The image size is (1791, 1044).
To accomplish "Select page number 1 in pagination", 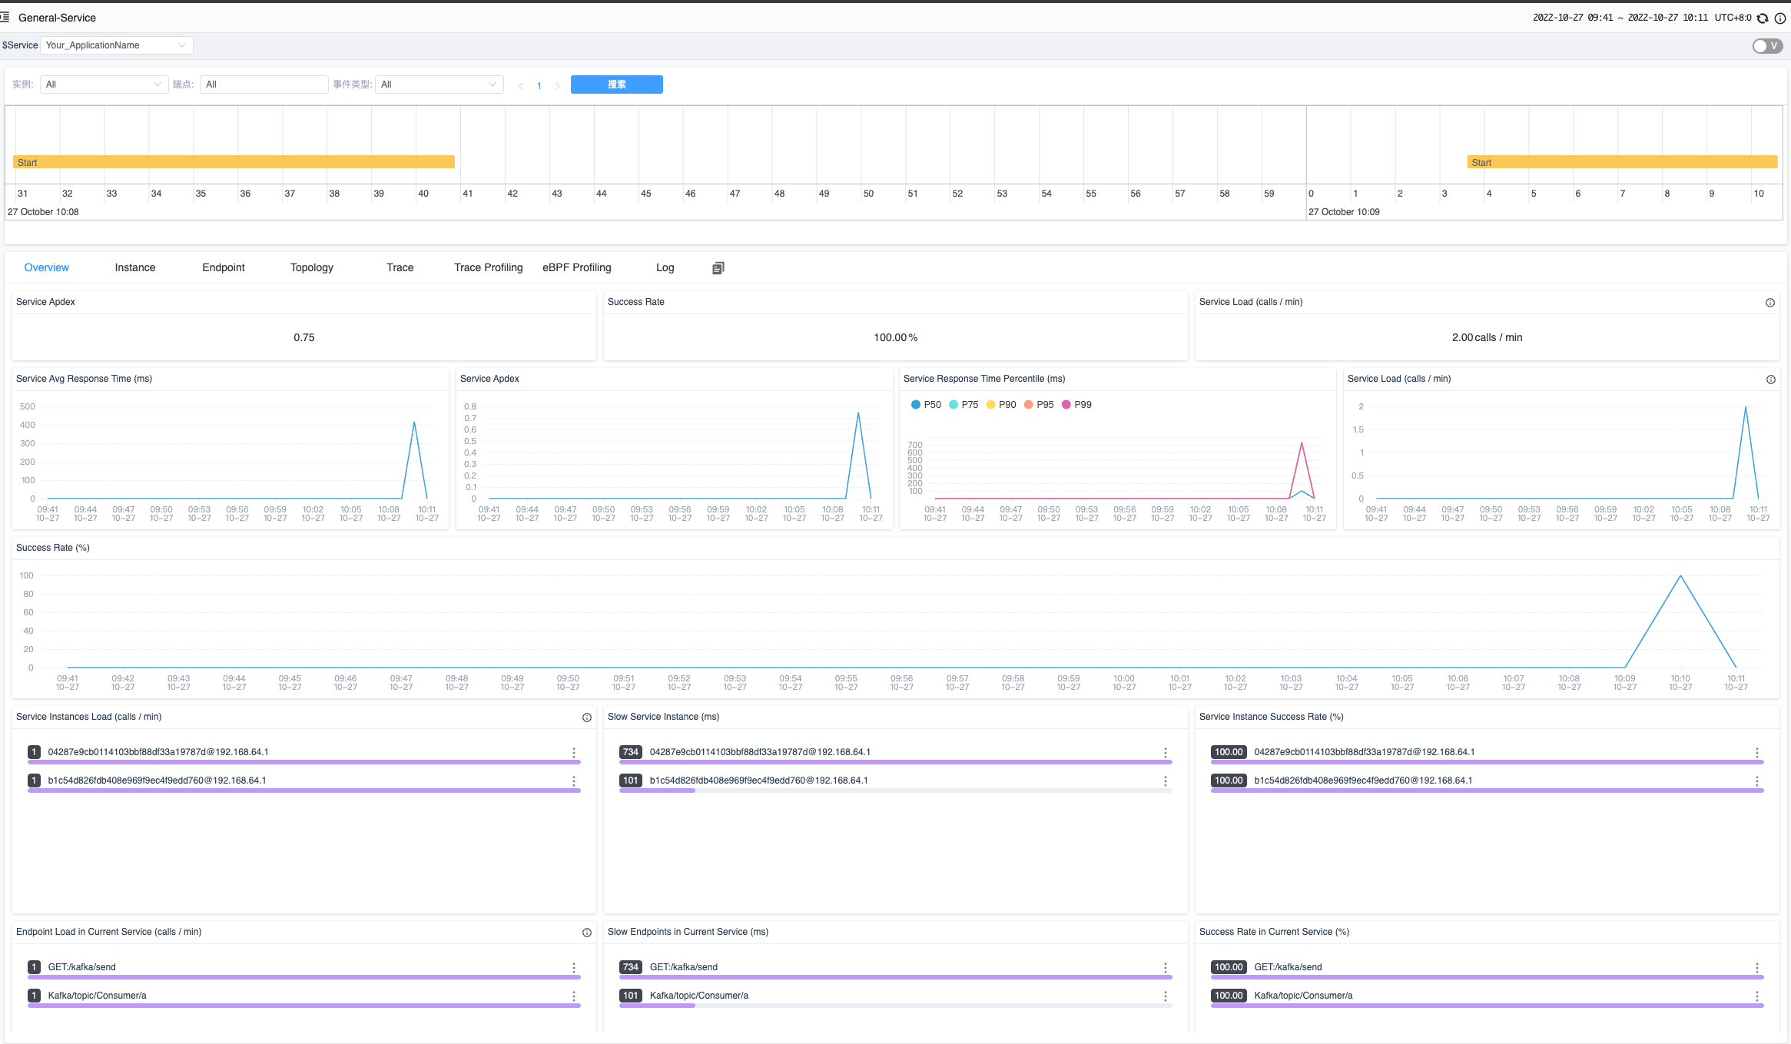I will point(539,85).
